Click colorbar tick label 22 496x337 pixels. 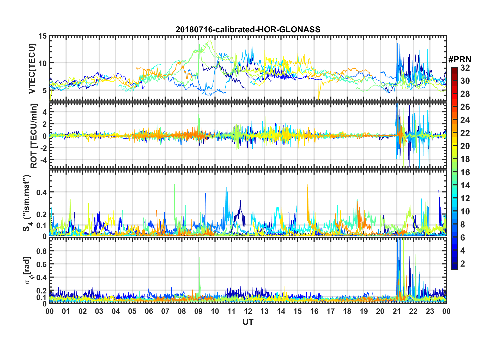[x=465, y=133]
